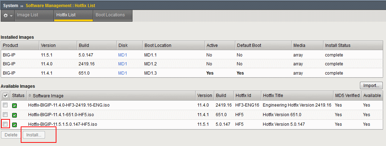This screenshot has width=386, height=146.
Task: Open MD1 disk link for version 11.4.0
Action: click(x=122, y=64)
